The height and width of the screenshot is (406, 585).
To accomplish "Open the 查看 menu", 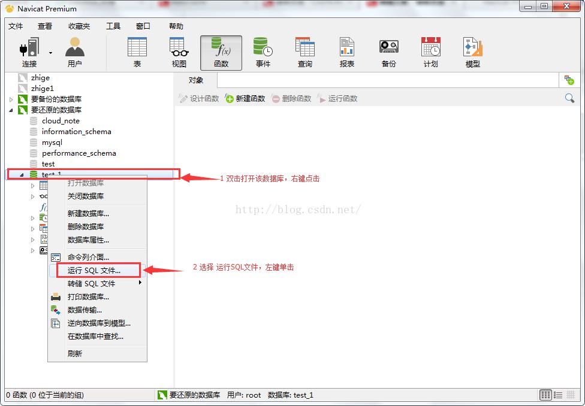I will click(x=45, y=26).
